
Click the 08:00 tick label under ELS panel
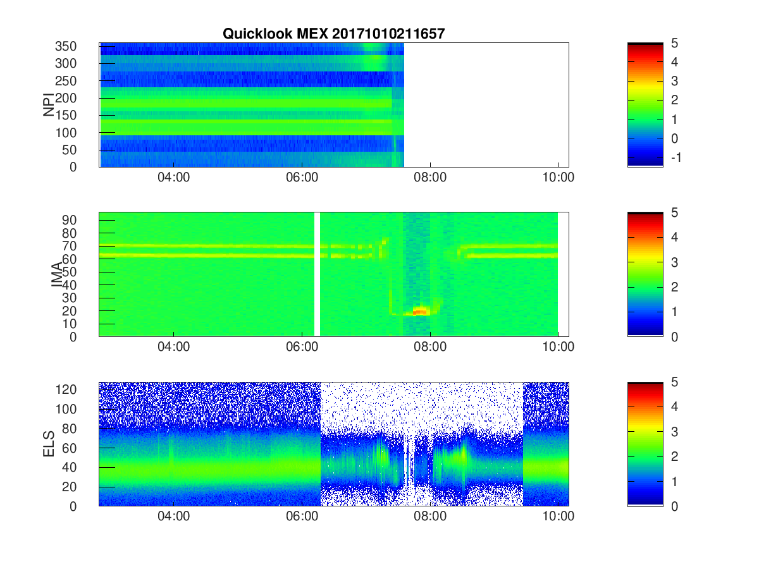pyautogui.click(x=430, y=517)
